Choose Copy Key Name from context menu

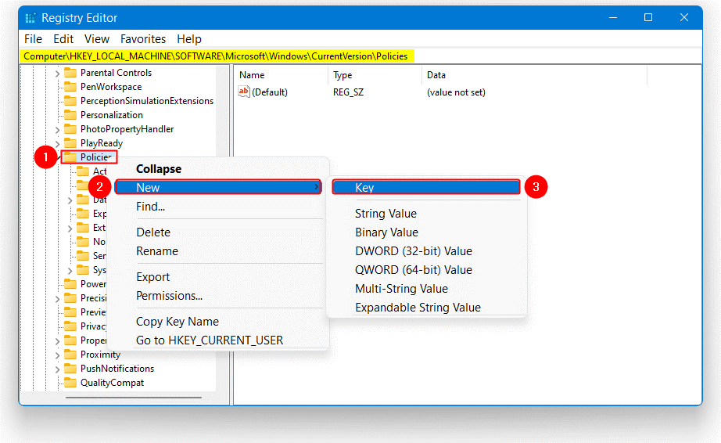pos(177,322)
